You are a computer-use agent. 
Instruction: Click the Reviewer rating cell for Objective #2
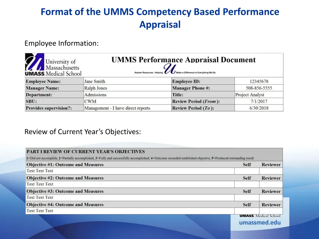[271, 184]
